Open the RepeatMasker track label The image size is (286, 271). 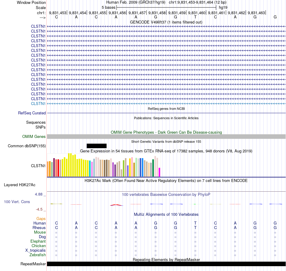[x=33, y=264]
